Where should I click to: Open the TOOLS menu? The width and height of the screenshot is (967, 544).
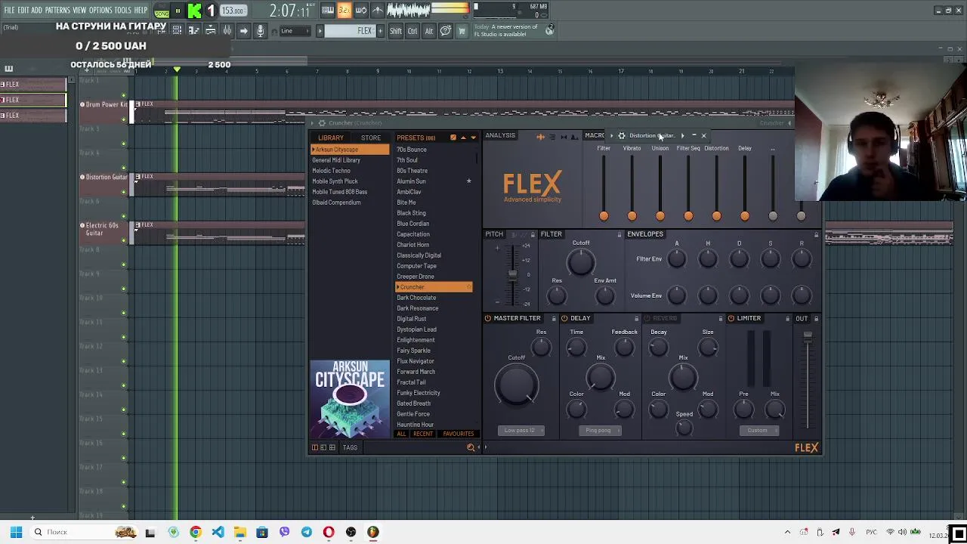[123, 11]
